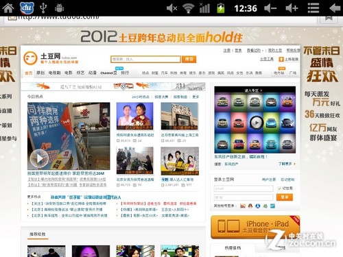Open the Baidu du app icon

click(27, 8)
